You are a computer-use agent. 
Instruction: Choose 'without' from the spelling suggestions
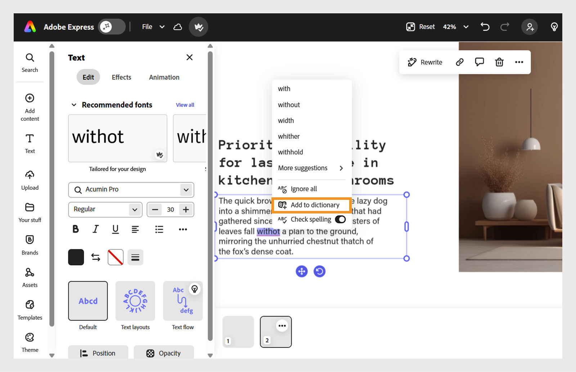(289, 104)
